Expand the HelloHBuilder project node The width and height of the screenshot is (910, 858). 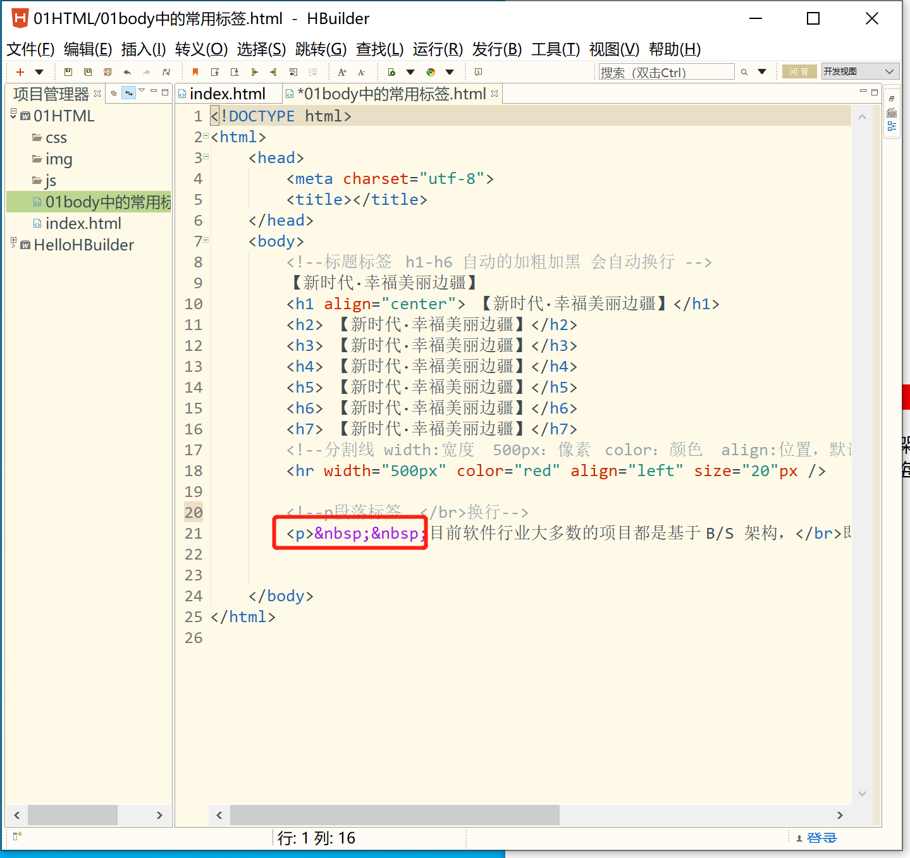(13, 242)
